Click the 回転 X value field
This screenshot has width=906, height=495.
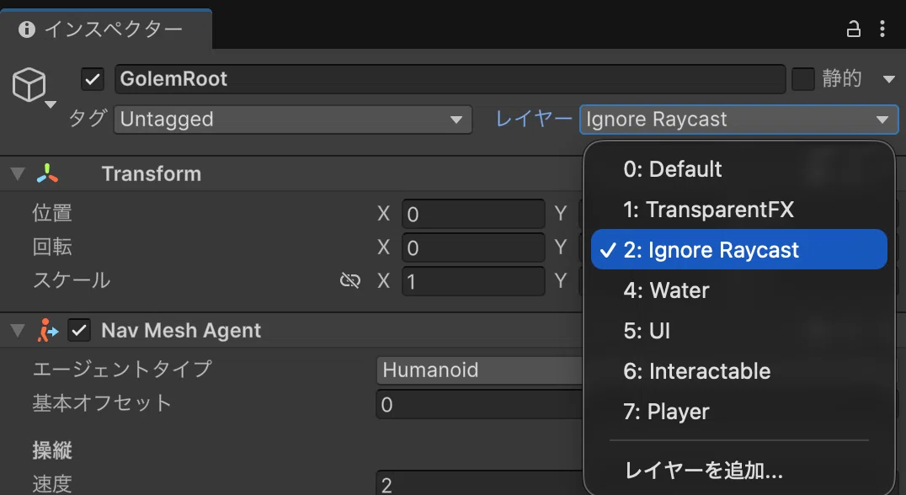tap(473, 247)
